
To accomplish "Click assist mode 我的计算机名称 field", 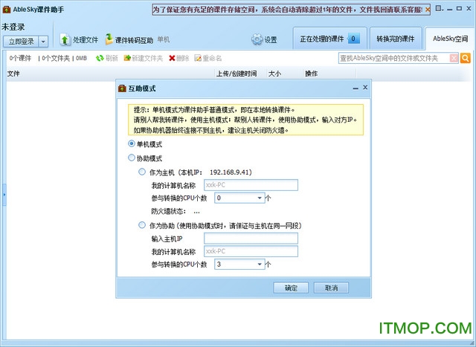I will (x=251, y=251).
